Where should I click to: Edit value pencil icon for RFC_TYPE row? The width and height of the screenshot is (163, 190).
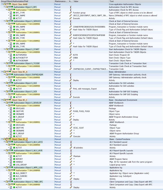click(70, 12)
